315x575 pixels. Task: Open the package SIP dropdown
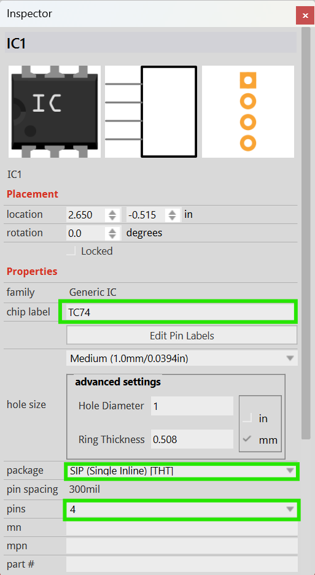182,471
